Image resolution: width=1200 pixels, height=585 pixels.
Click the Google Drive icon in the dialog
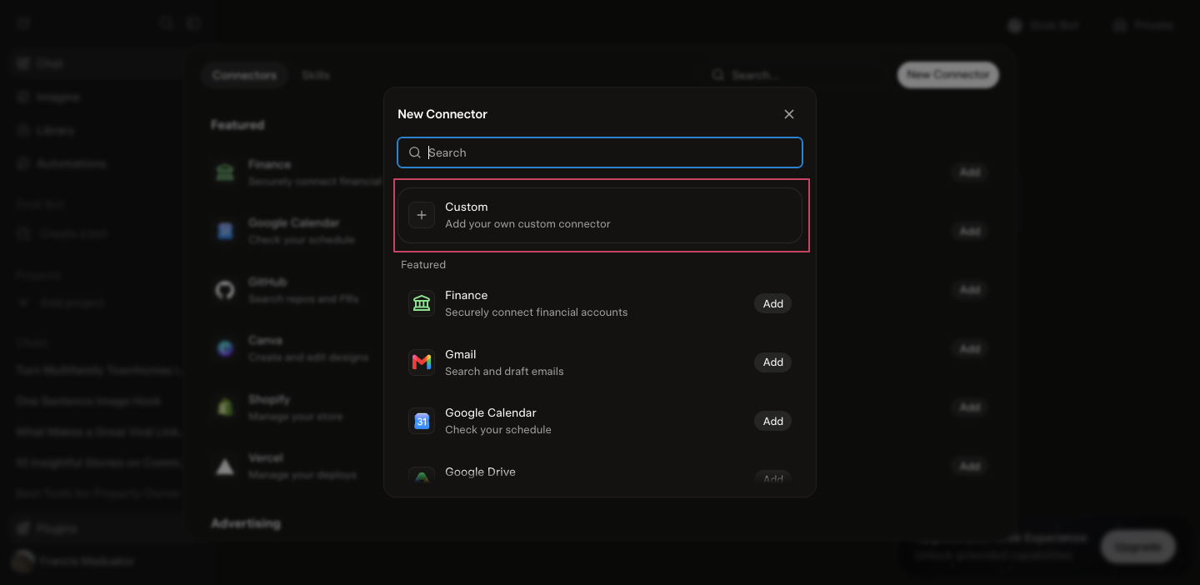click(x=422, y=477)
